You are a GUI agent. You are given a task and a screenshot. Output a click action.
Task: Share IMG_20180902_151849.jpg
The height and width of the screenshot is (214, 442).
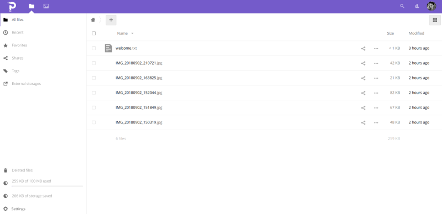coord(363,108)
